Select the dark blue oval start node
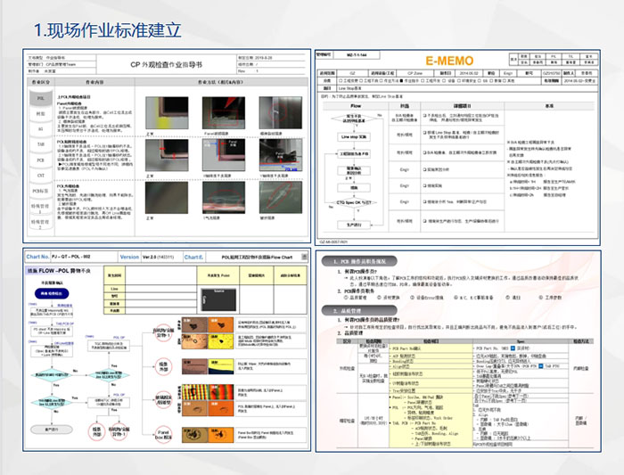Image resolution: width=624 pixels, height=475 pixels. coord(52,293)
